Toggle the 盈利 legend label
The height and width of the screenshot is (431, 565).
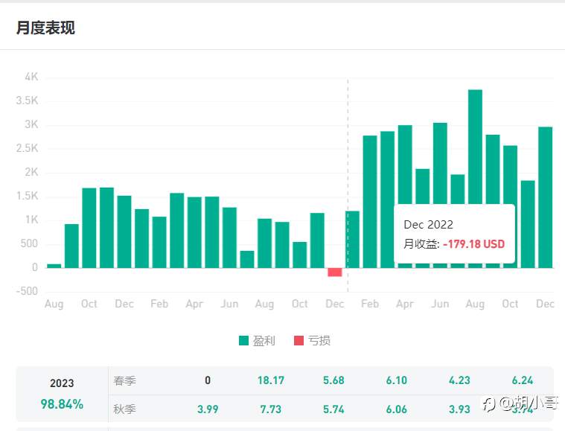(264, 340)
